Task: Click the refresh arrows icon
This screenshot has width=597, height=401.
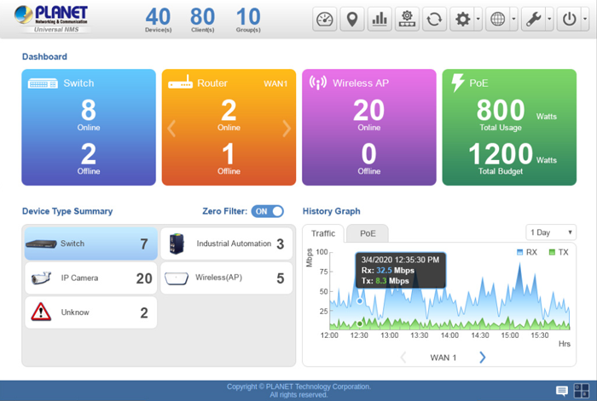Action: point(434,20)
